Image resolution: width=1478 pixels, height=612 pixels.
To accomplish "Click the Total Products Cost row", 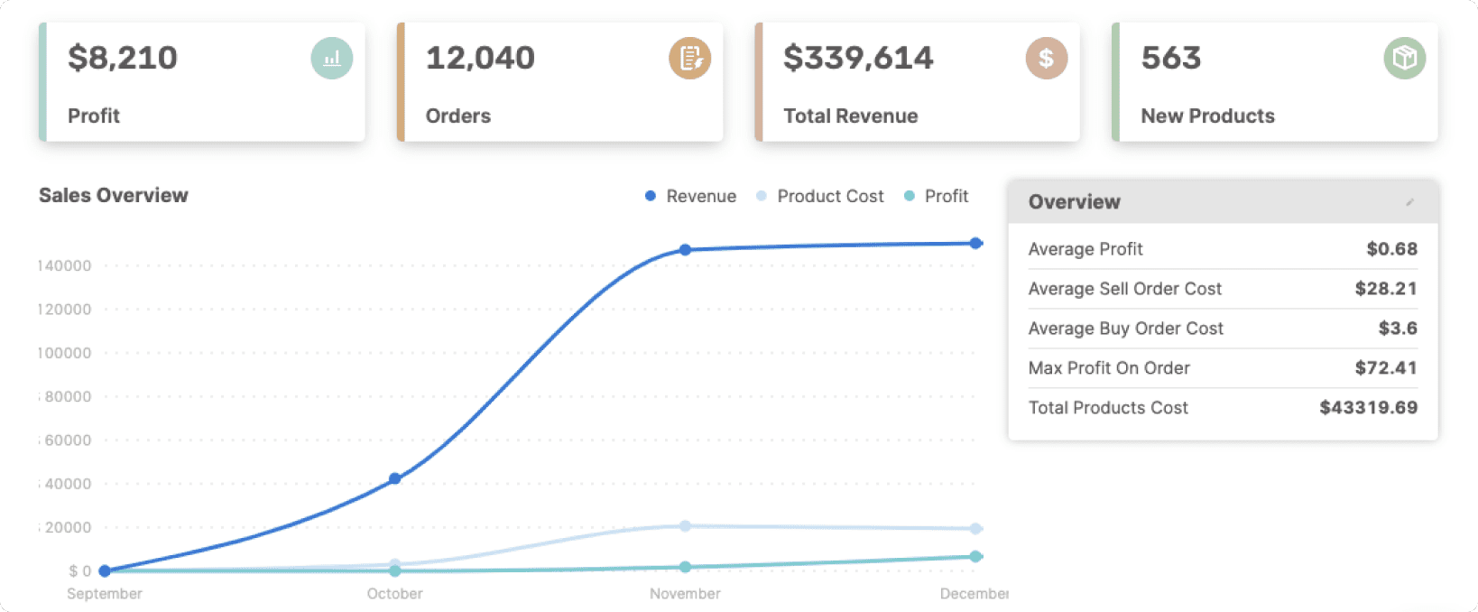I will coord(1222,408).
